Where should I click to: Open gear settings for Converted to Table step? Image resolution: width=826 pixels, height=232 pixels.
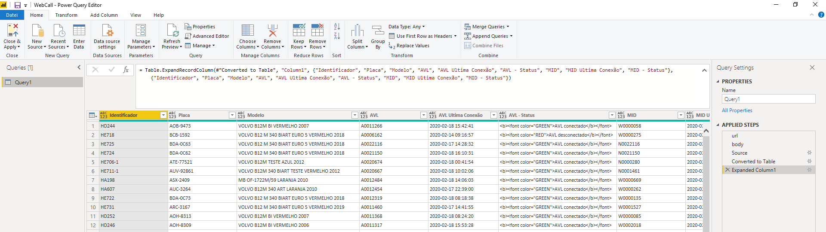[x=809, y=162]
